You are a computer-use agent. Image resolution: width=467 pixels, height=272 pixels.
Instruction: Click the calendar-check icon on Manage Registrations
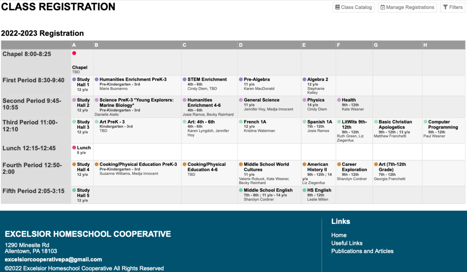tap(382, 7)
